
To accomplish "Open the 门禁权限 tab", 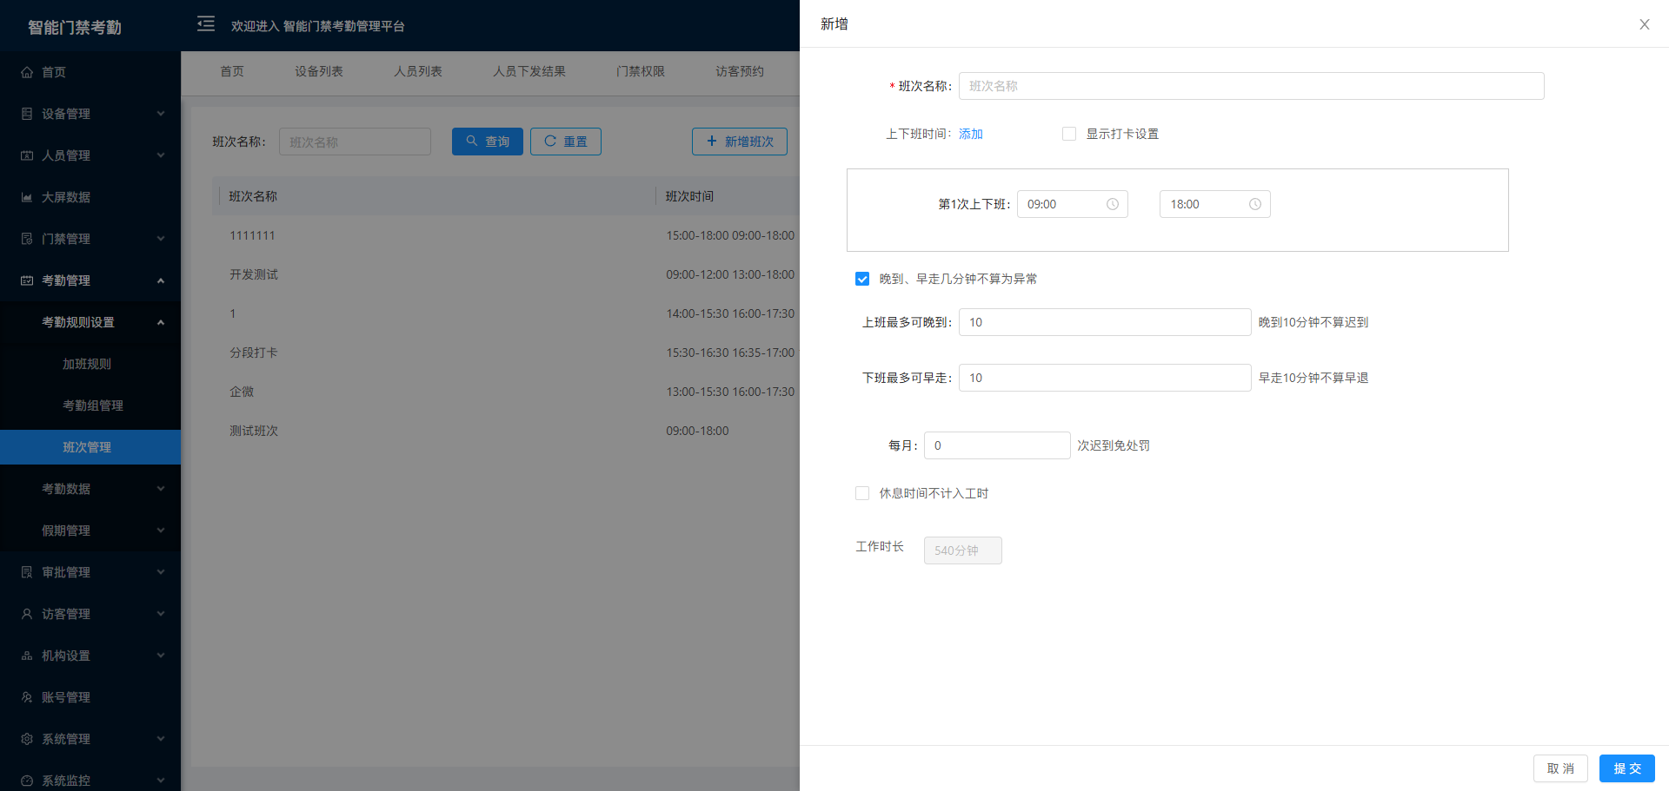I will [x=641, y=71].
